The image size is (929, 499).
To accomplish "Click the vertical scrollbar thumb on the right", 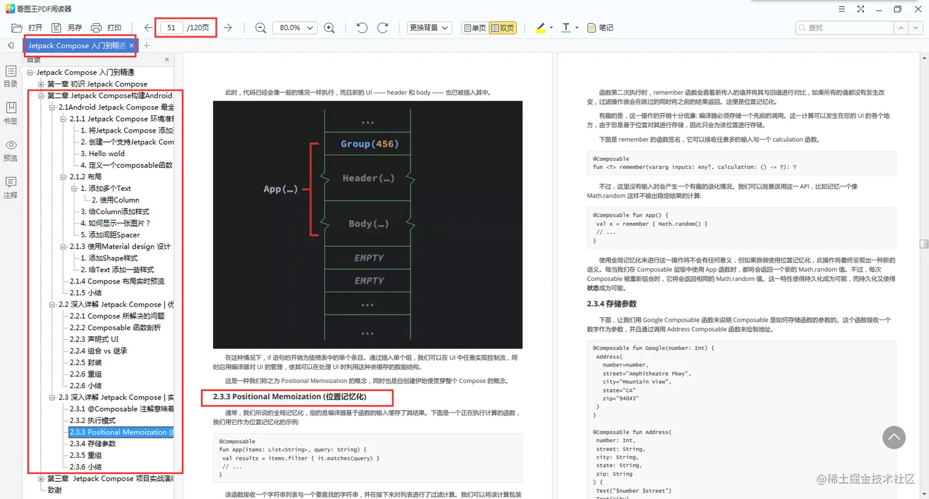I will pos(924,244).
